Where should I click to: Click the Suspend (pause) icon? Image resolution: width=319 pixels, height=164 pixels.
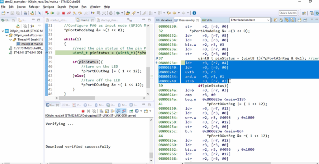58,13
